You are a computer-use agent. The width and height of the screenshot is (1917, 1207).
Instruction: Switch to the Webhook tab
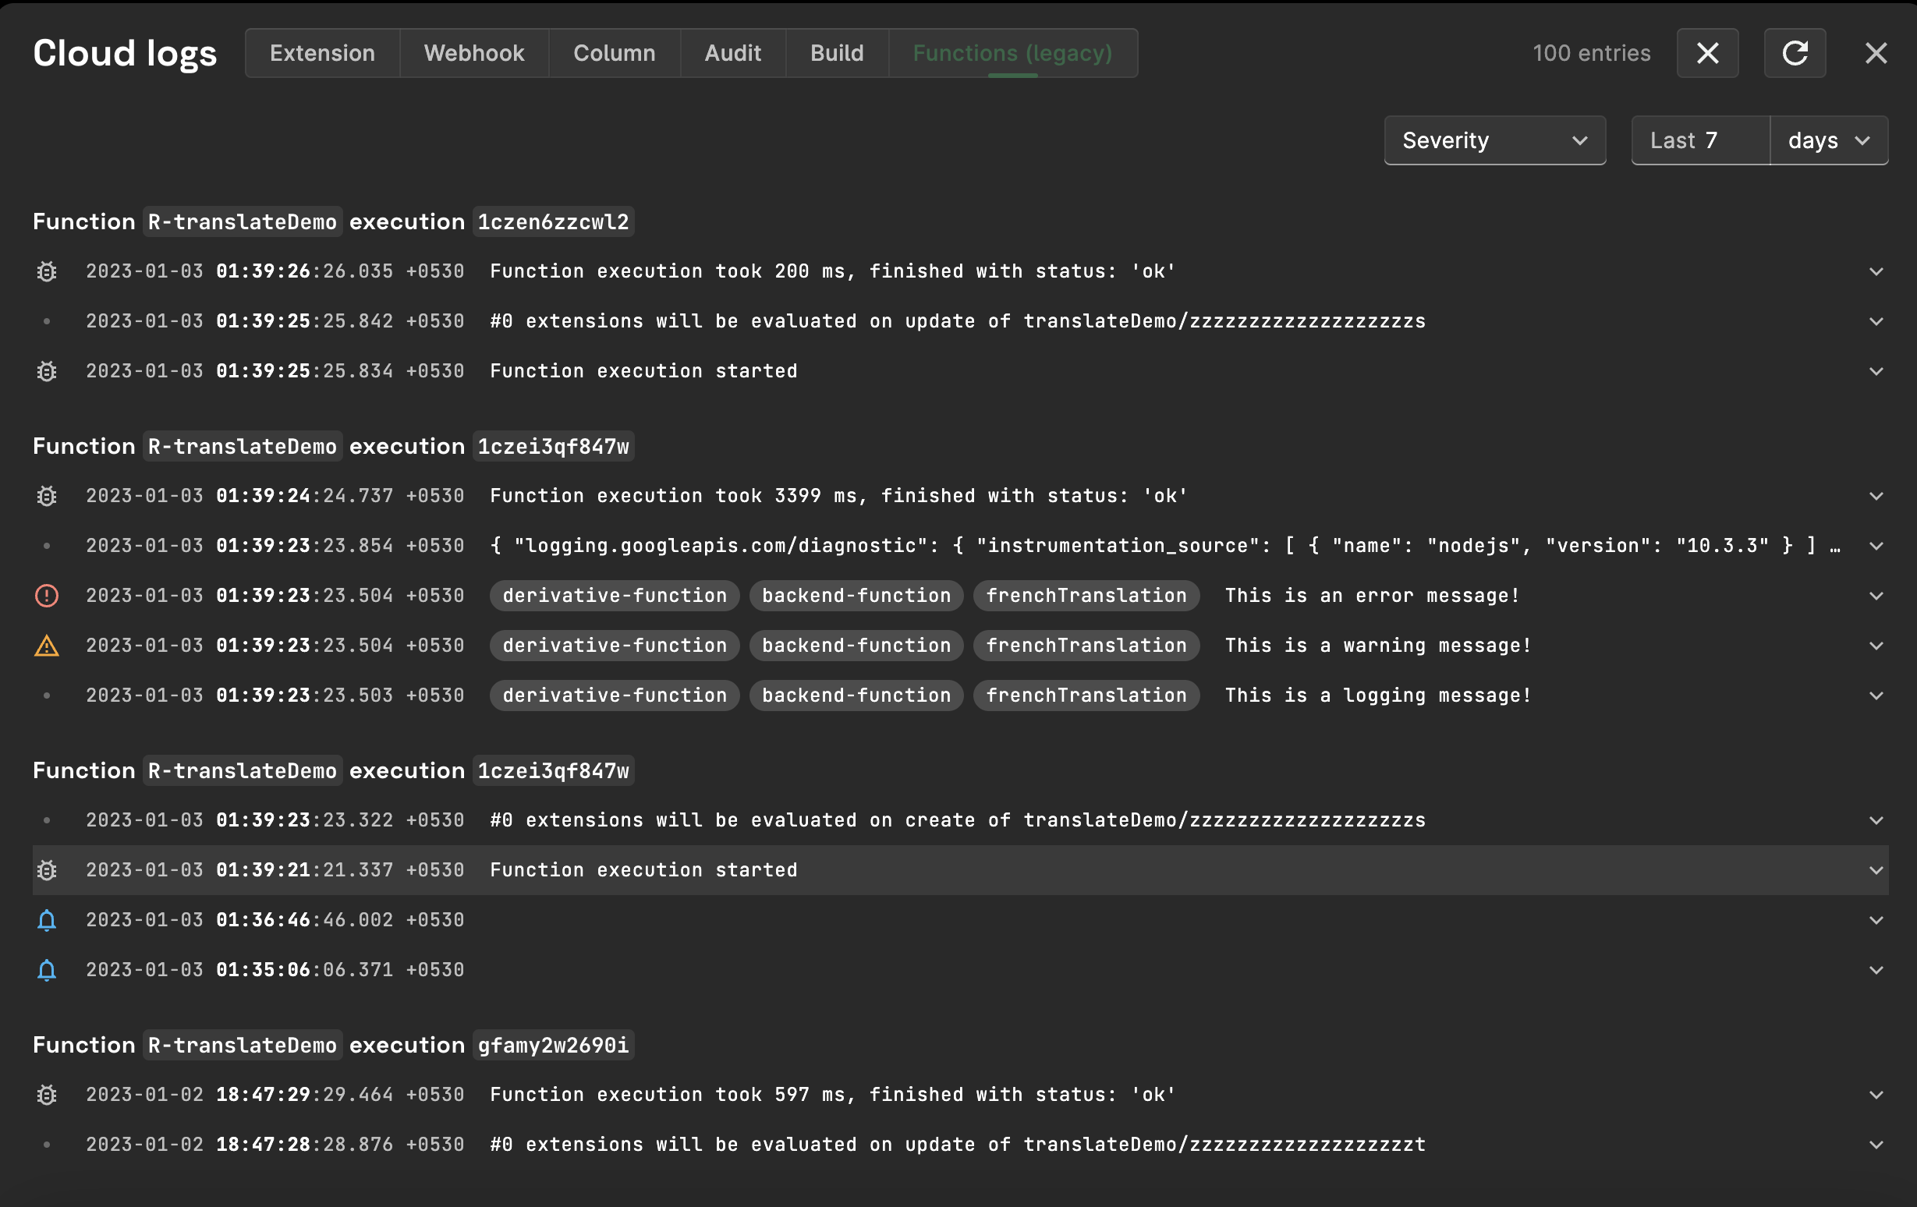click(473, 53)
